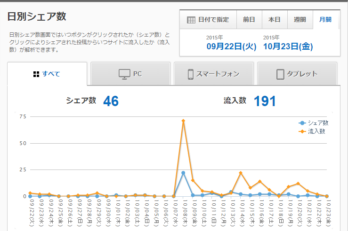Click the orange data point on 10/14
This screenshot has height=231, width=348.
pos(241,173)
